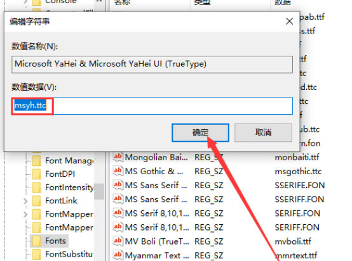Select the mvboli.ttf data cell

293,241
